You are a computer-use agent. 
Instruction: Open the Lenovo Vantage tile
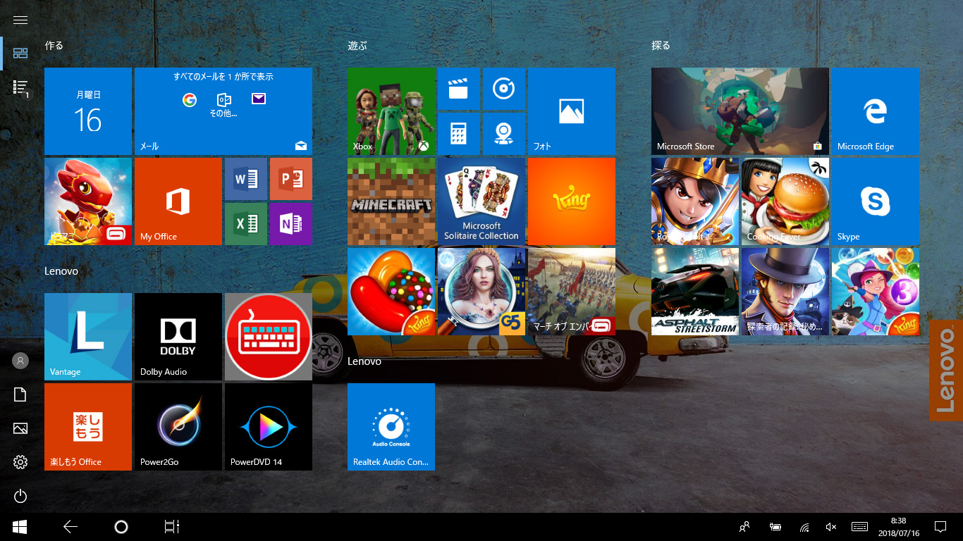tap(88, 337)
